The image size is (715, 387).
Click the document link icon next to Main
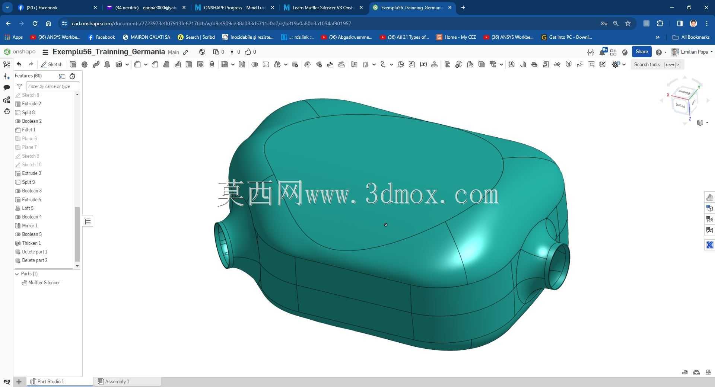click(x=185, y=52)
